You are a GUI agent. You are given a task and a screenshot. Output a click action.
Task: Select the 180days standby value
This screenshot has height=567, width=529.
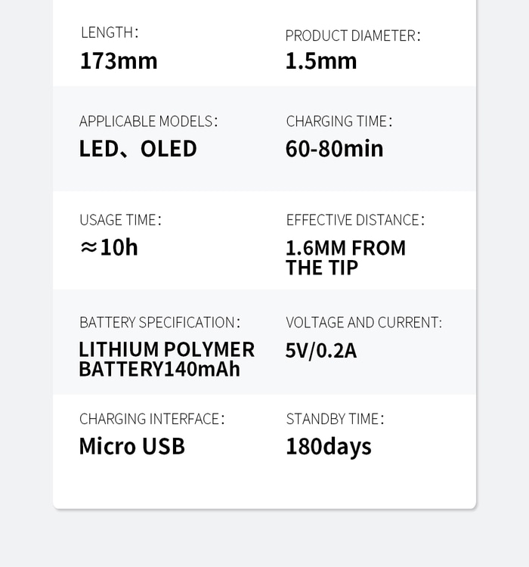[328, 446]
